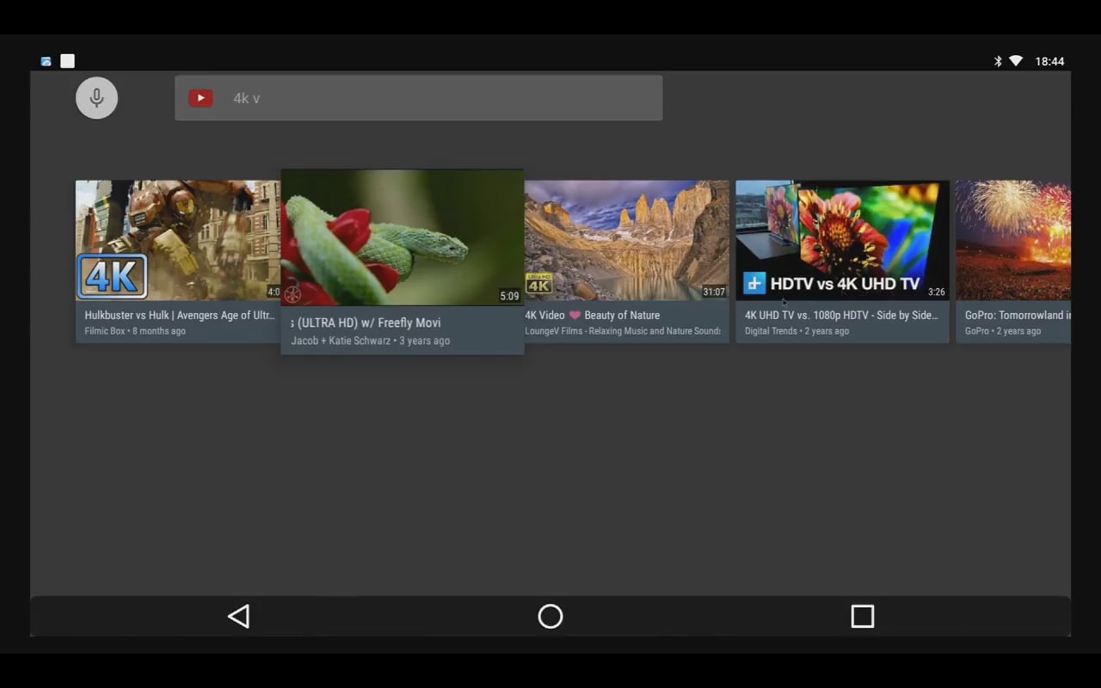The image size is (1101, 688).
Task: Select "LoungeV Films - Relaxing Music and Nature Sounds"
Action: pos(623,331)
